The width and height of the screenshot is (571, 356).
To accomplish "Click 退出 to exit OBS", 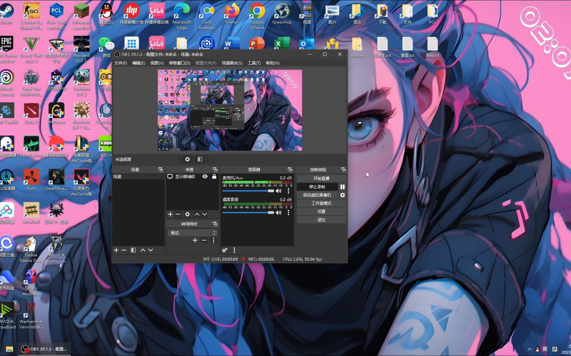I will coord(321,220).
